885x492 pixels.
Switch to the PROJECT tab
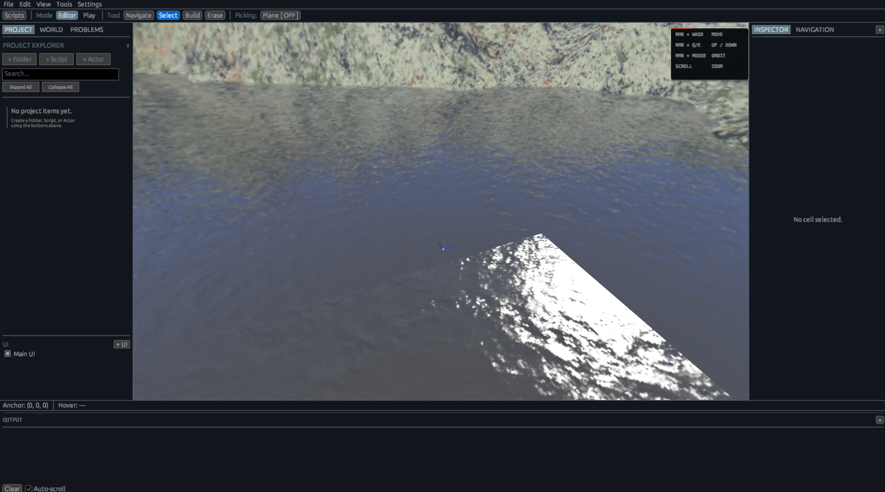[19, 30]
